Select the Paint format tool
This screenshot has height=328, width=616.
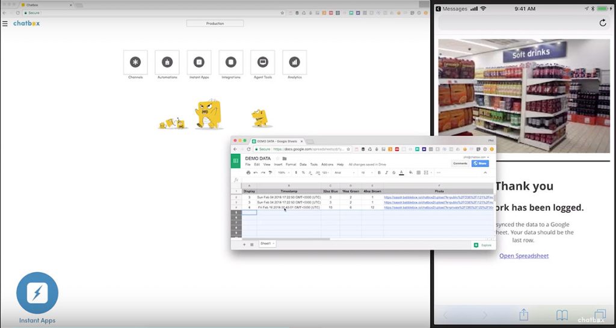270,172
